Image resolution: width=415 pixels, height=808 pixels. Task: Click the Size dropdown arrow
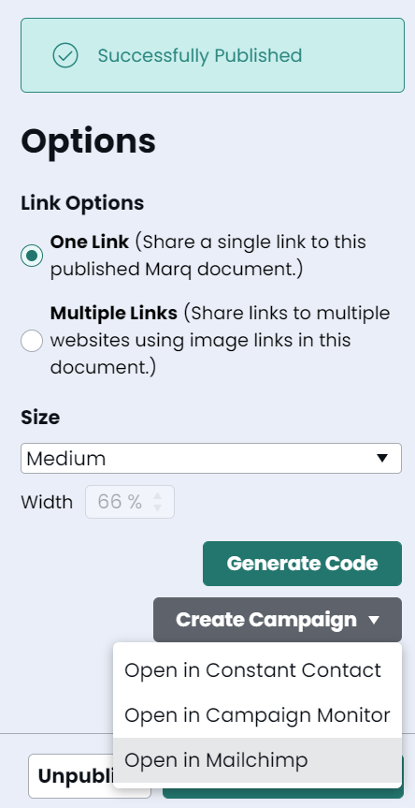point(381,458)
